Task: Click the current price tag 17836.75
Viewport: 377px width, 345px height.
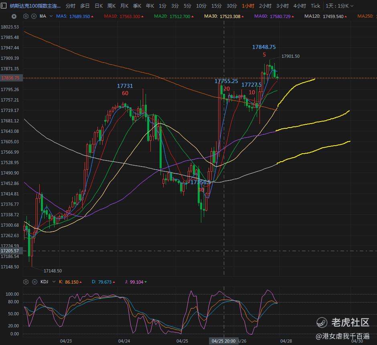Action: point(11,78)
